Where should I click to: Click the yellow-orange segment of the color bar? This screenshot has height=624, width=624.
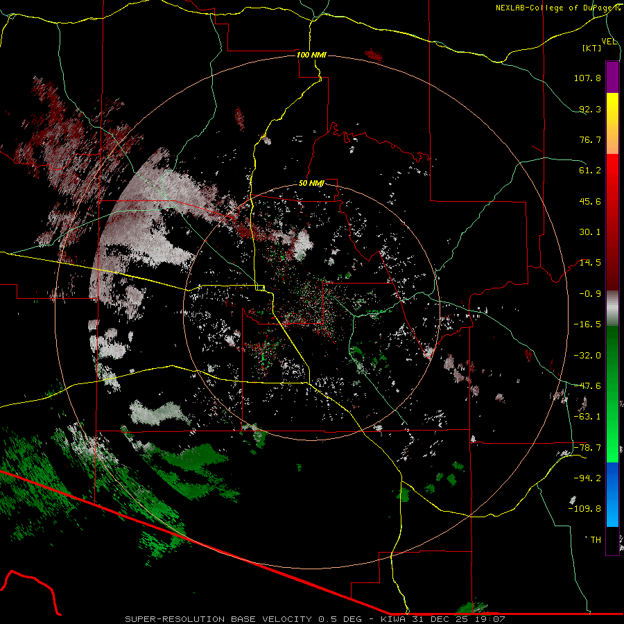coord(612,123)
